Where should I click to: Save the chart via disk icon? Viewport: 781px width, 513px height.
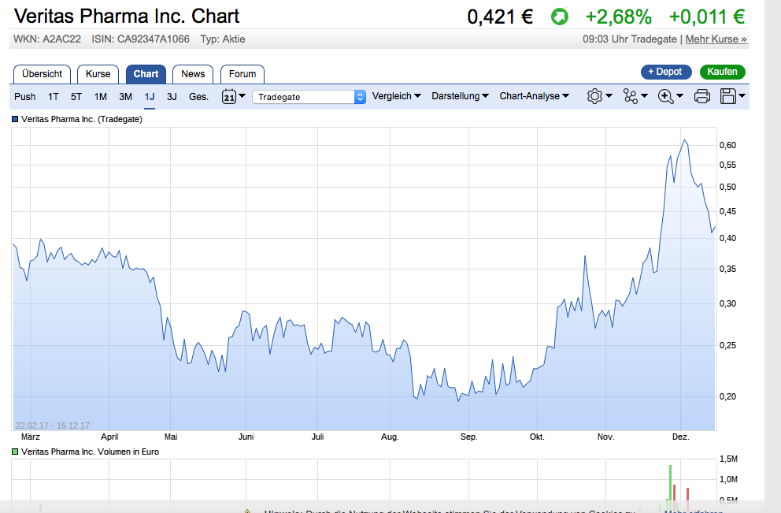point(730,95)
